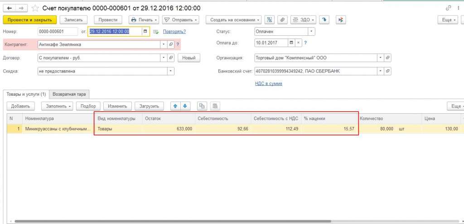
Task: Add document to favorites star
Action: [x=35, y=8]
